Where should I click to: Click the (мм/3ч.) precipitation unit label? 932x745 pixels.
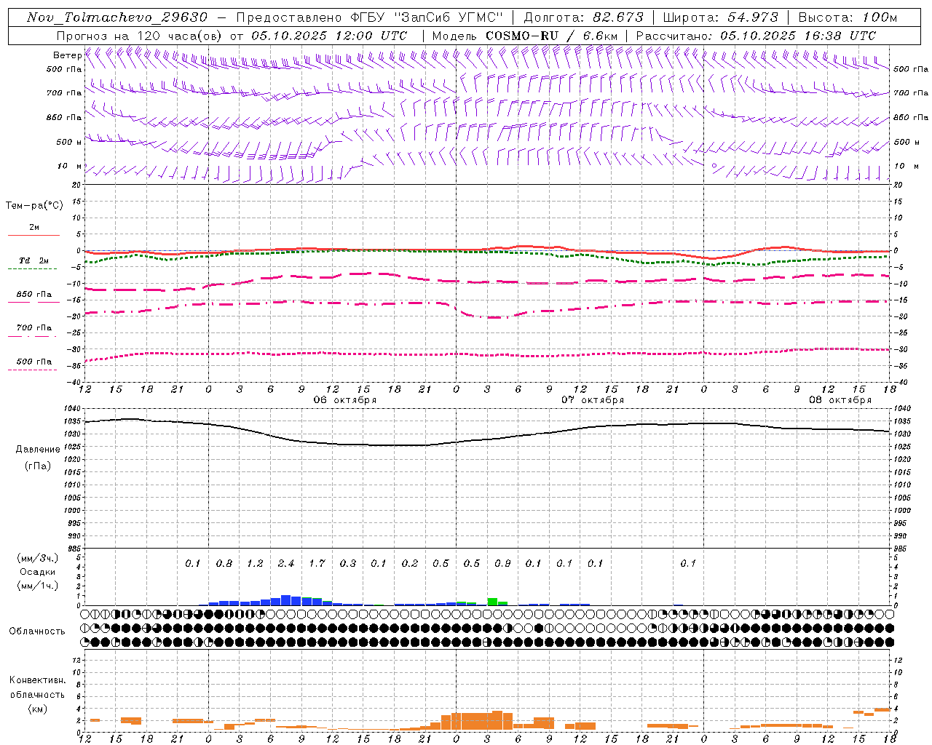click(x=38, y=558)
